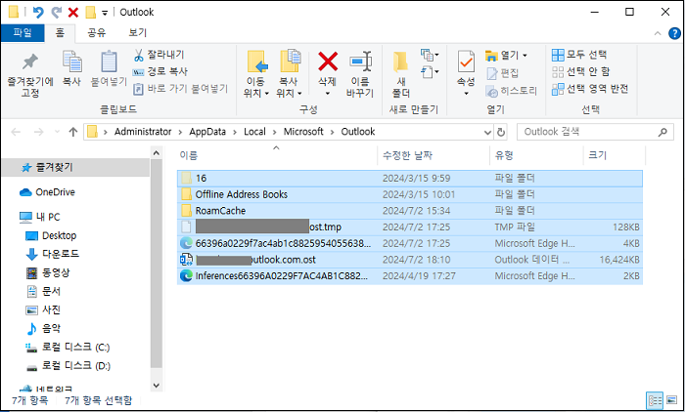Viewport: 685px width, 412px height.
Task: Open the New item dropdown icon
Action: [430, 55]
